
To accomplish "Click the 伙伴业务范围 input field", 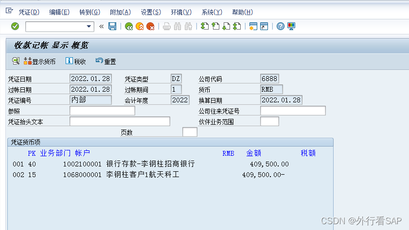I will (x=269, y=121).
